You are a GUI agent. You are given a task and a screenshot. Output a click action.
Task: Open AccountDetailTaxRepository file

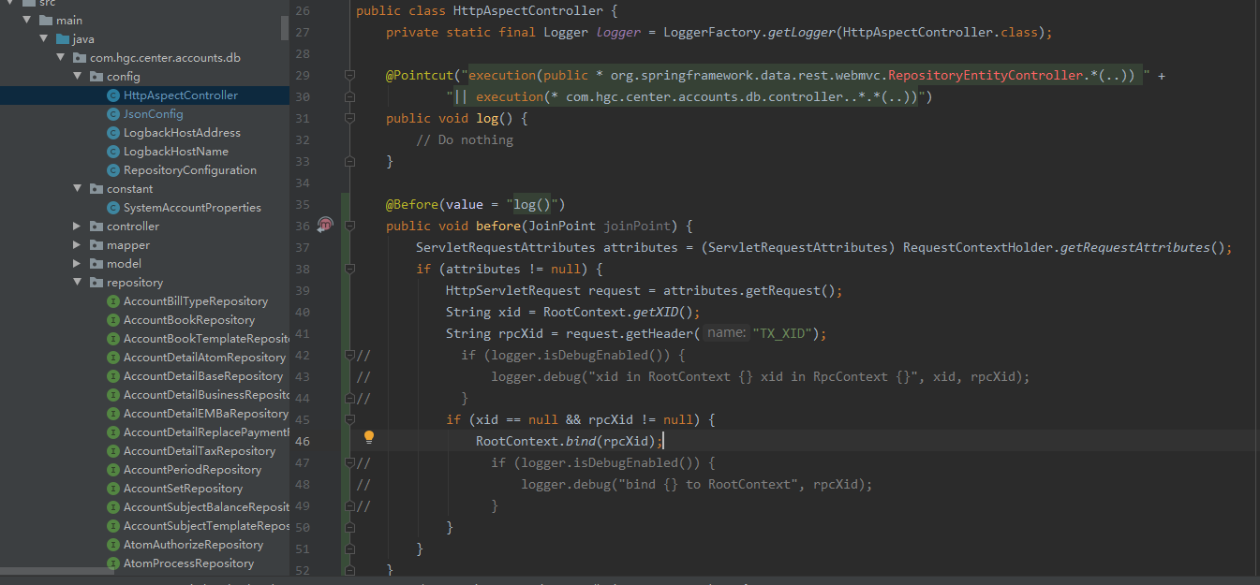(x=200, y=451)
